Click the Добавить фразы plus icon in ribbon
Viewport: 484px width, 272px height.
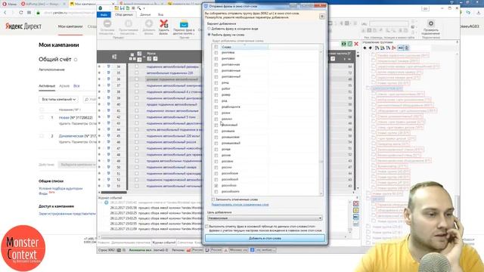pyautogui.click(x=149, y=23)
